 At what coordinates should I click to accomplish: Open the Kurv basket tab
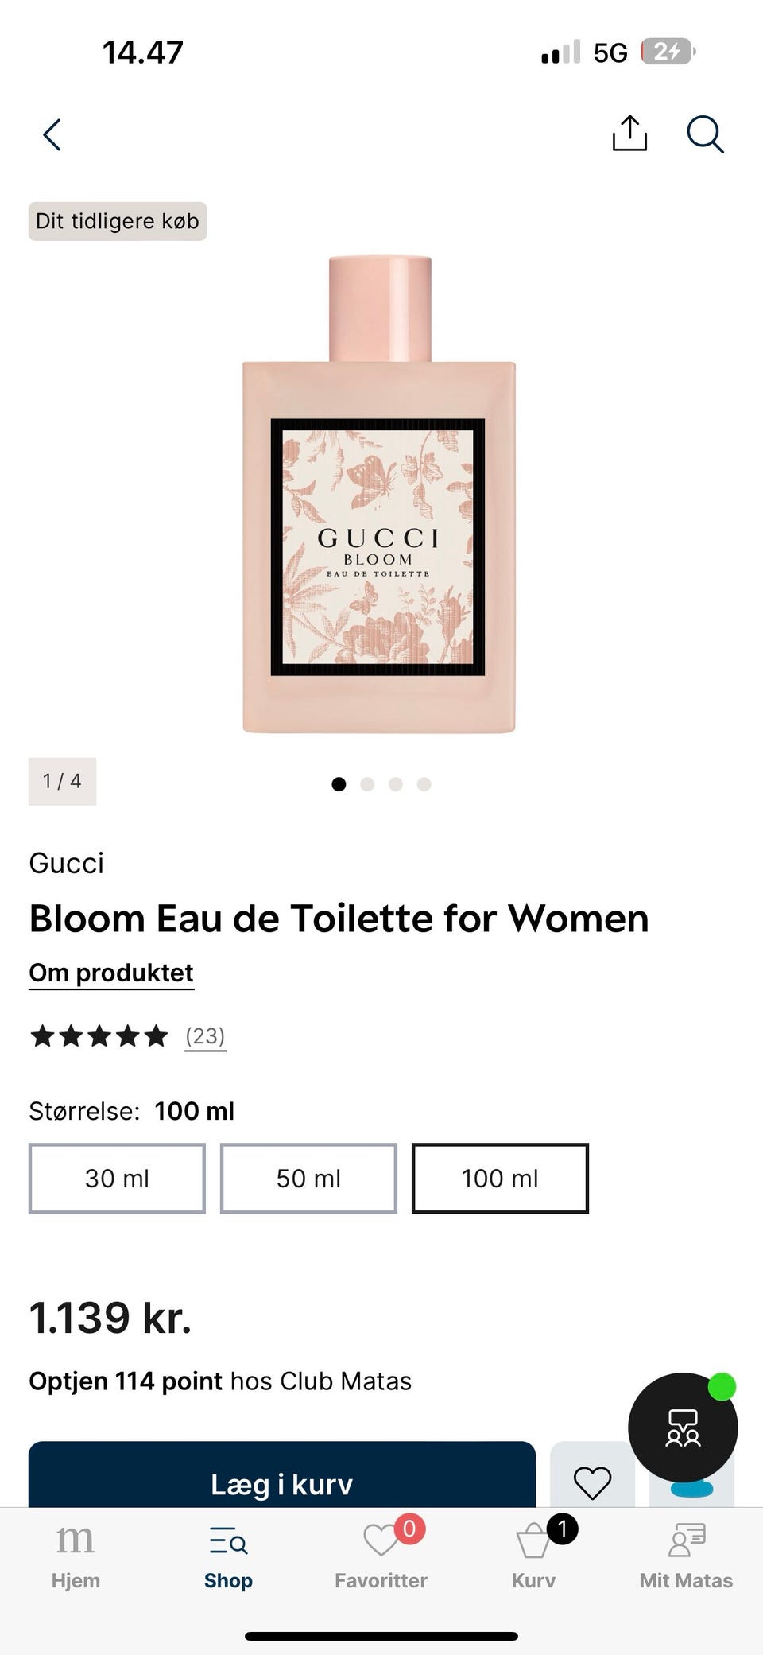pos(533,1556)
